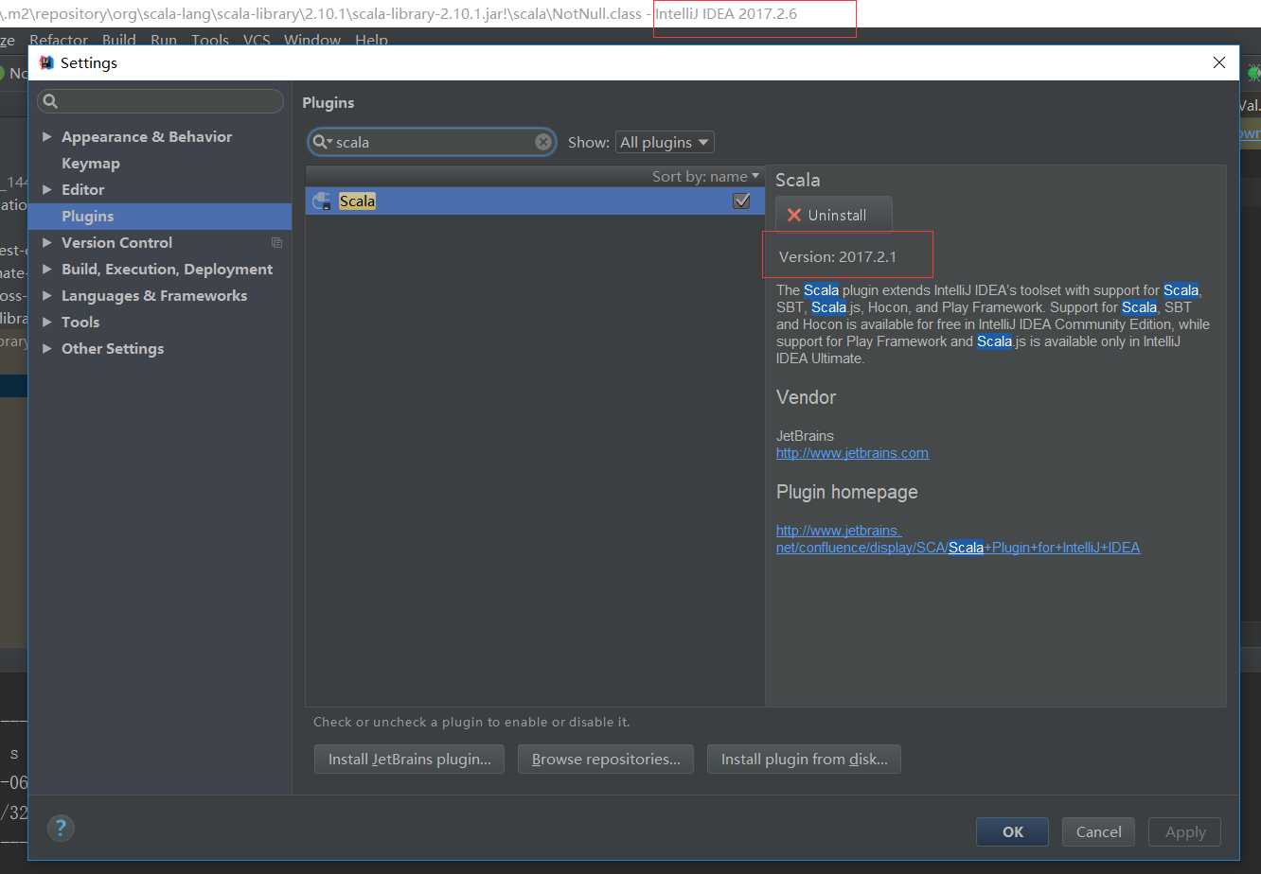Open the VCS menu in main window
This screenshot has height=874, width=1261.
click(x=257, y=40)
